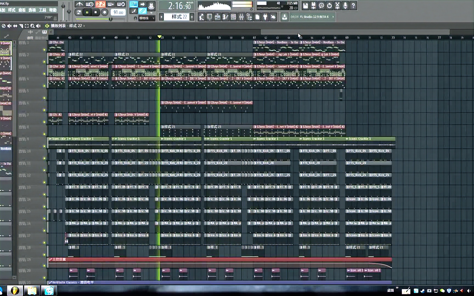Open the 查看 menu
The image size is (474, 296).
point(22,10)
